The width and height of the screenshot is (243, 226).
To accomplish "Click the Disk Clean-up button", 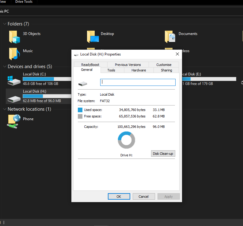I will [163, 154].
